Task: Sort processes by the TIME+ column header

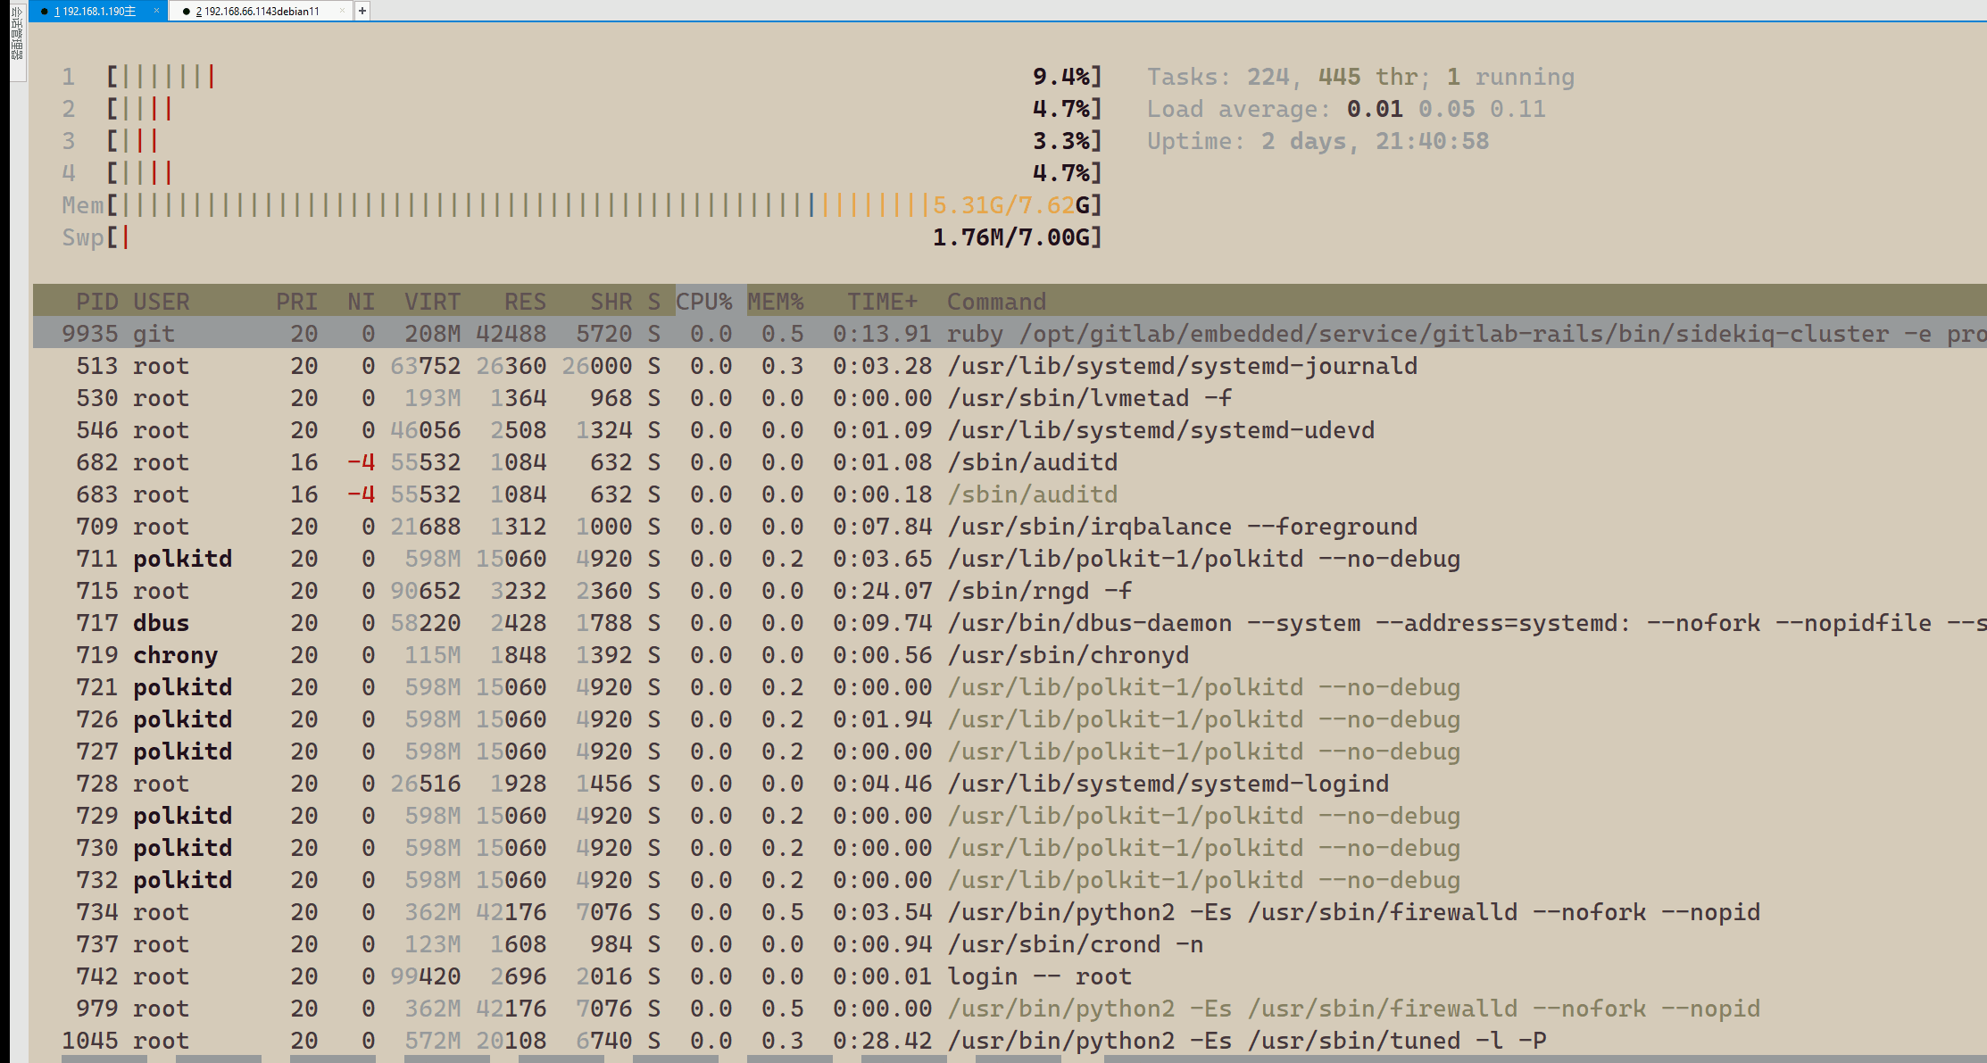Action: click(x=882, y=302)
